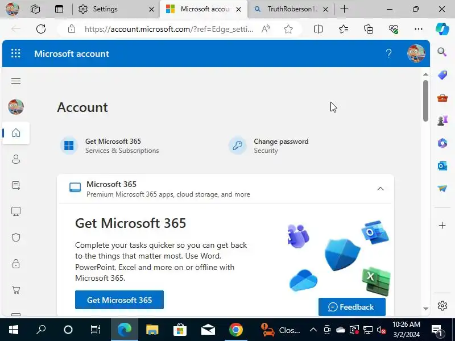
Task: Click the Microsoft account header title
Action: pos(72,53)
